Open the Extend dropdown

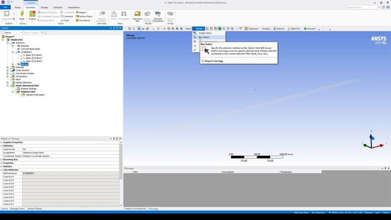[x=279, y=29]
